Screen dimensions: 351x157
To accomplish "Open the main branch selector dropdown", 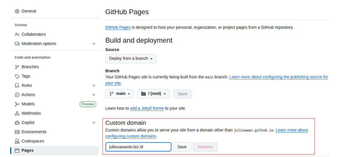I will 120,94.
